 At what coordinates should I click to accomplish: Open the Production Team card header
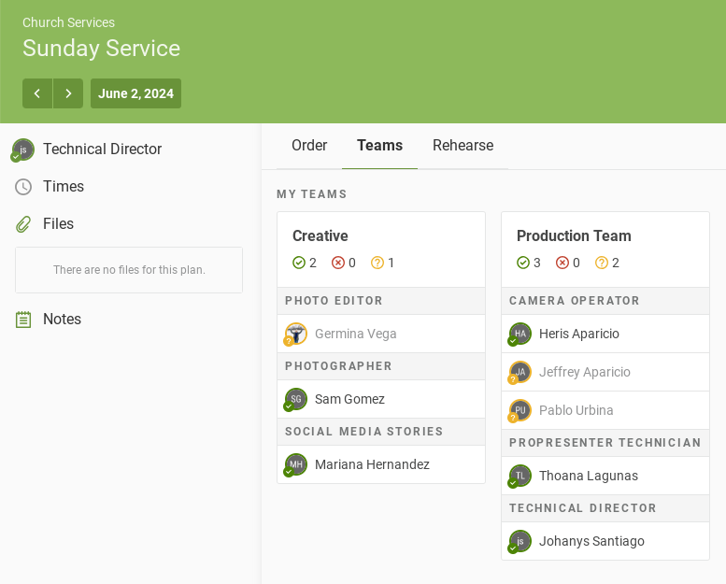(x=574, y=236)
